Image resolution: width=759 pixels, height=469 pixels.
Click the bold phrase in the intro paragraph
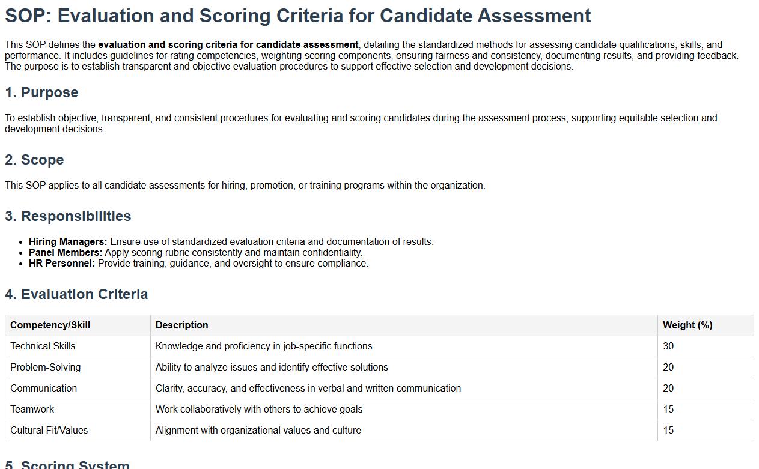click(228, 45)
